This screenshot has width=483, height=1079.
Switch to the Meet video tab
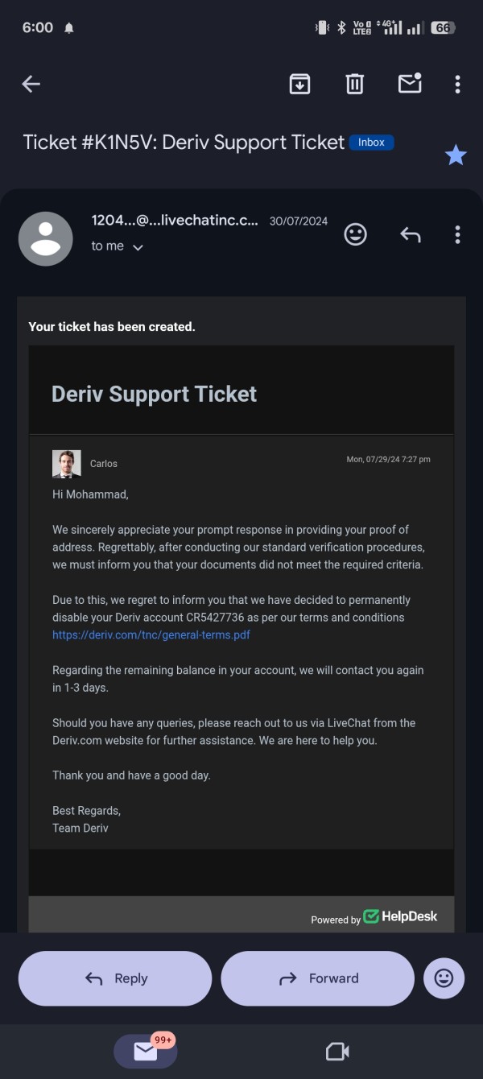click(x=336, y=1051)
